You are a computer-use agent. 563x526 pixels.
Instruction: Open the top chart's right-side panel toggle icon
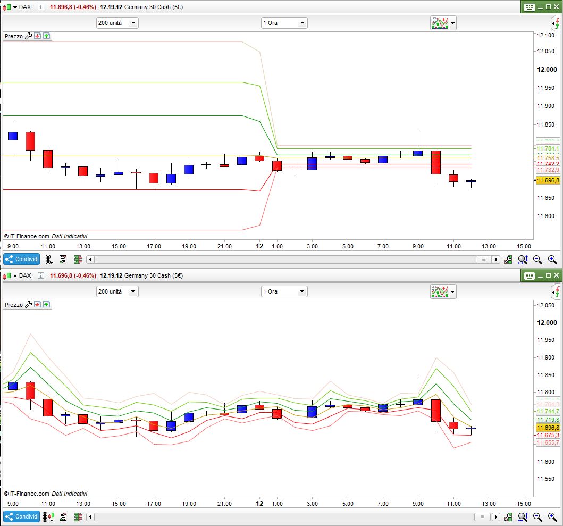coord(557,23)
